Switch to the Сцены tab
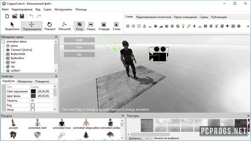The image size is (251, 141). tap(204, 17)
